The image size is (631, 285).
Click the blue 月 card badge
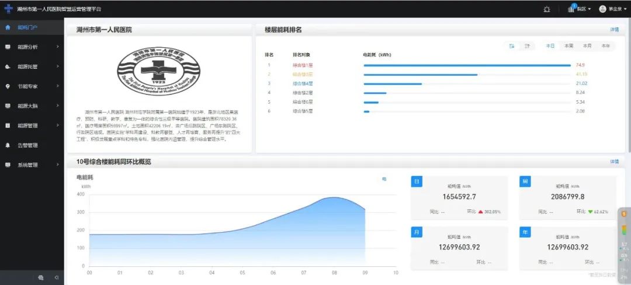tap(416, 232)
